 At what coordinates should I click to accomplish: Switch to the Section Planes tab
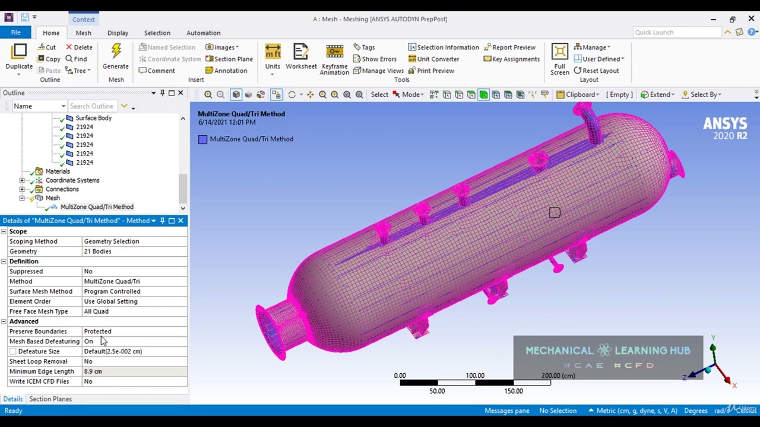coord(50,399)
